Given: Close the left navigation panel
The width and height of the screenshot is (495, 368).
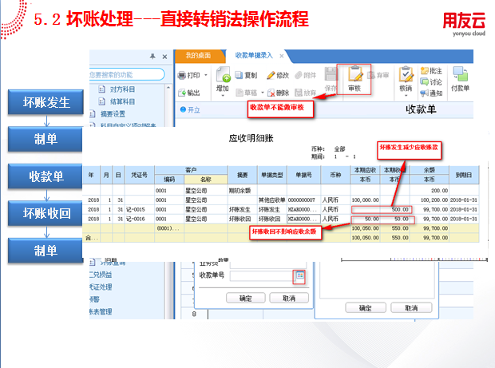Looking at the screenshot, I should point(164,57).
